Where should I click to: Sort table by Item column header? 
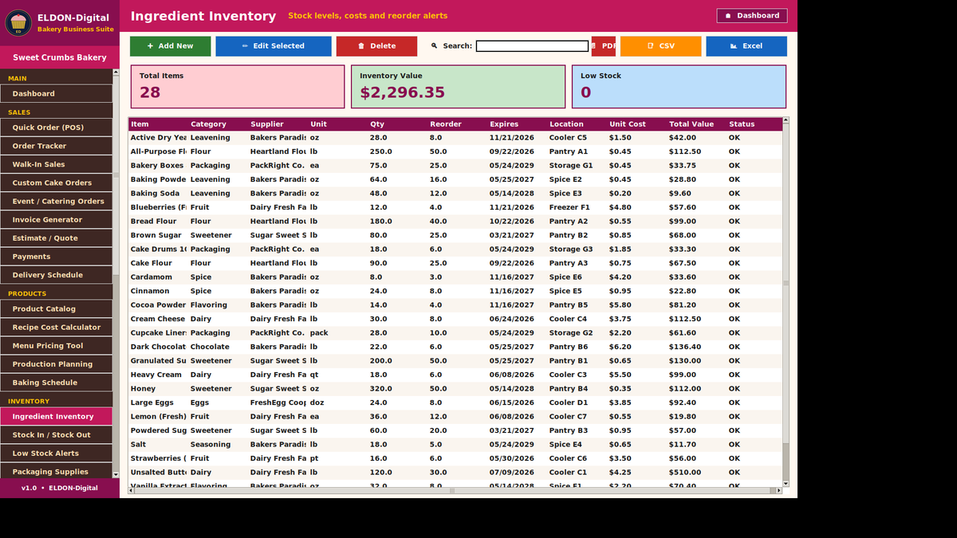pos(159,124)
